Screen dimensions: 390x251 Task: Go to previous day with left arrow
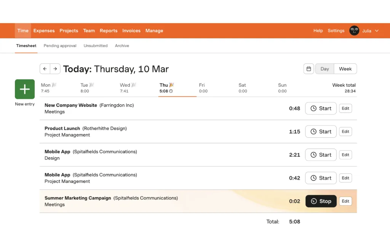click(x=45, y=69)
